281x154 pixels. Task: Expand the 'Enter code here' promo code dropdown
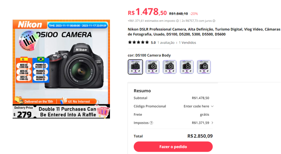point(198,106)
